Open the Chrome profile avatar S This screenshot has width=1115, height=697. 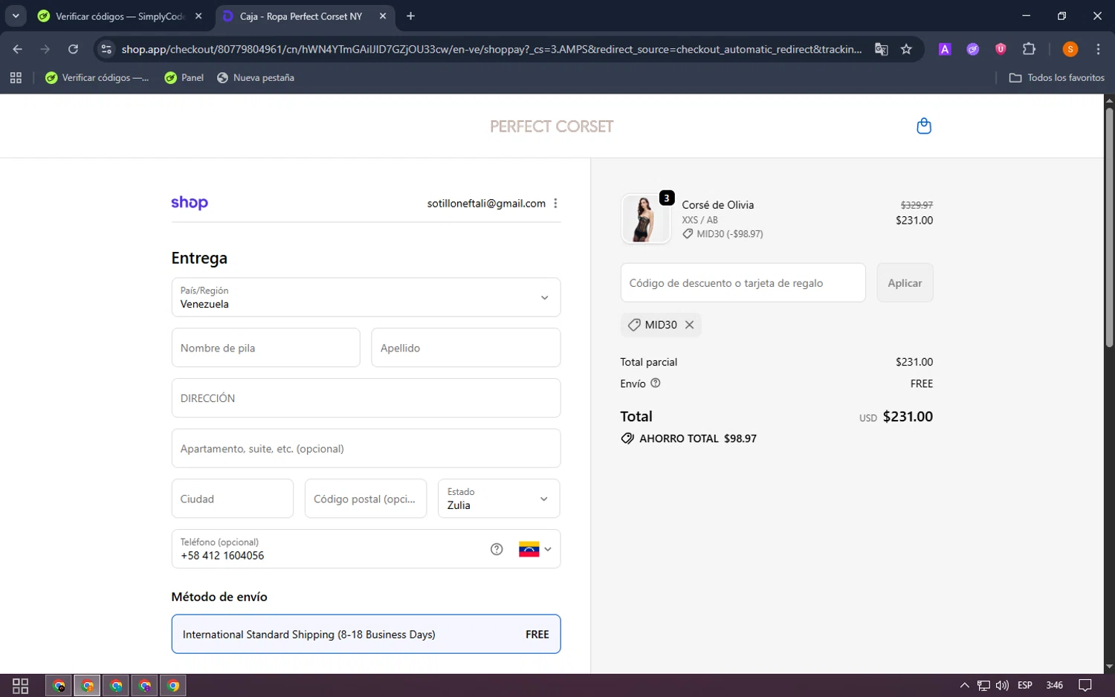(1070, 49)
